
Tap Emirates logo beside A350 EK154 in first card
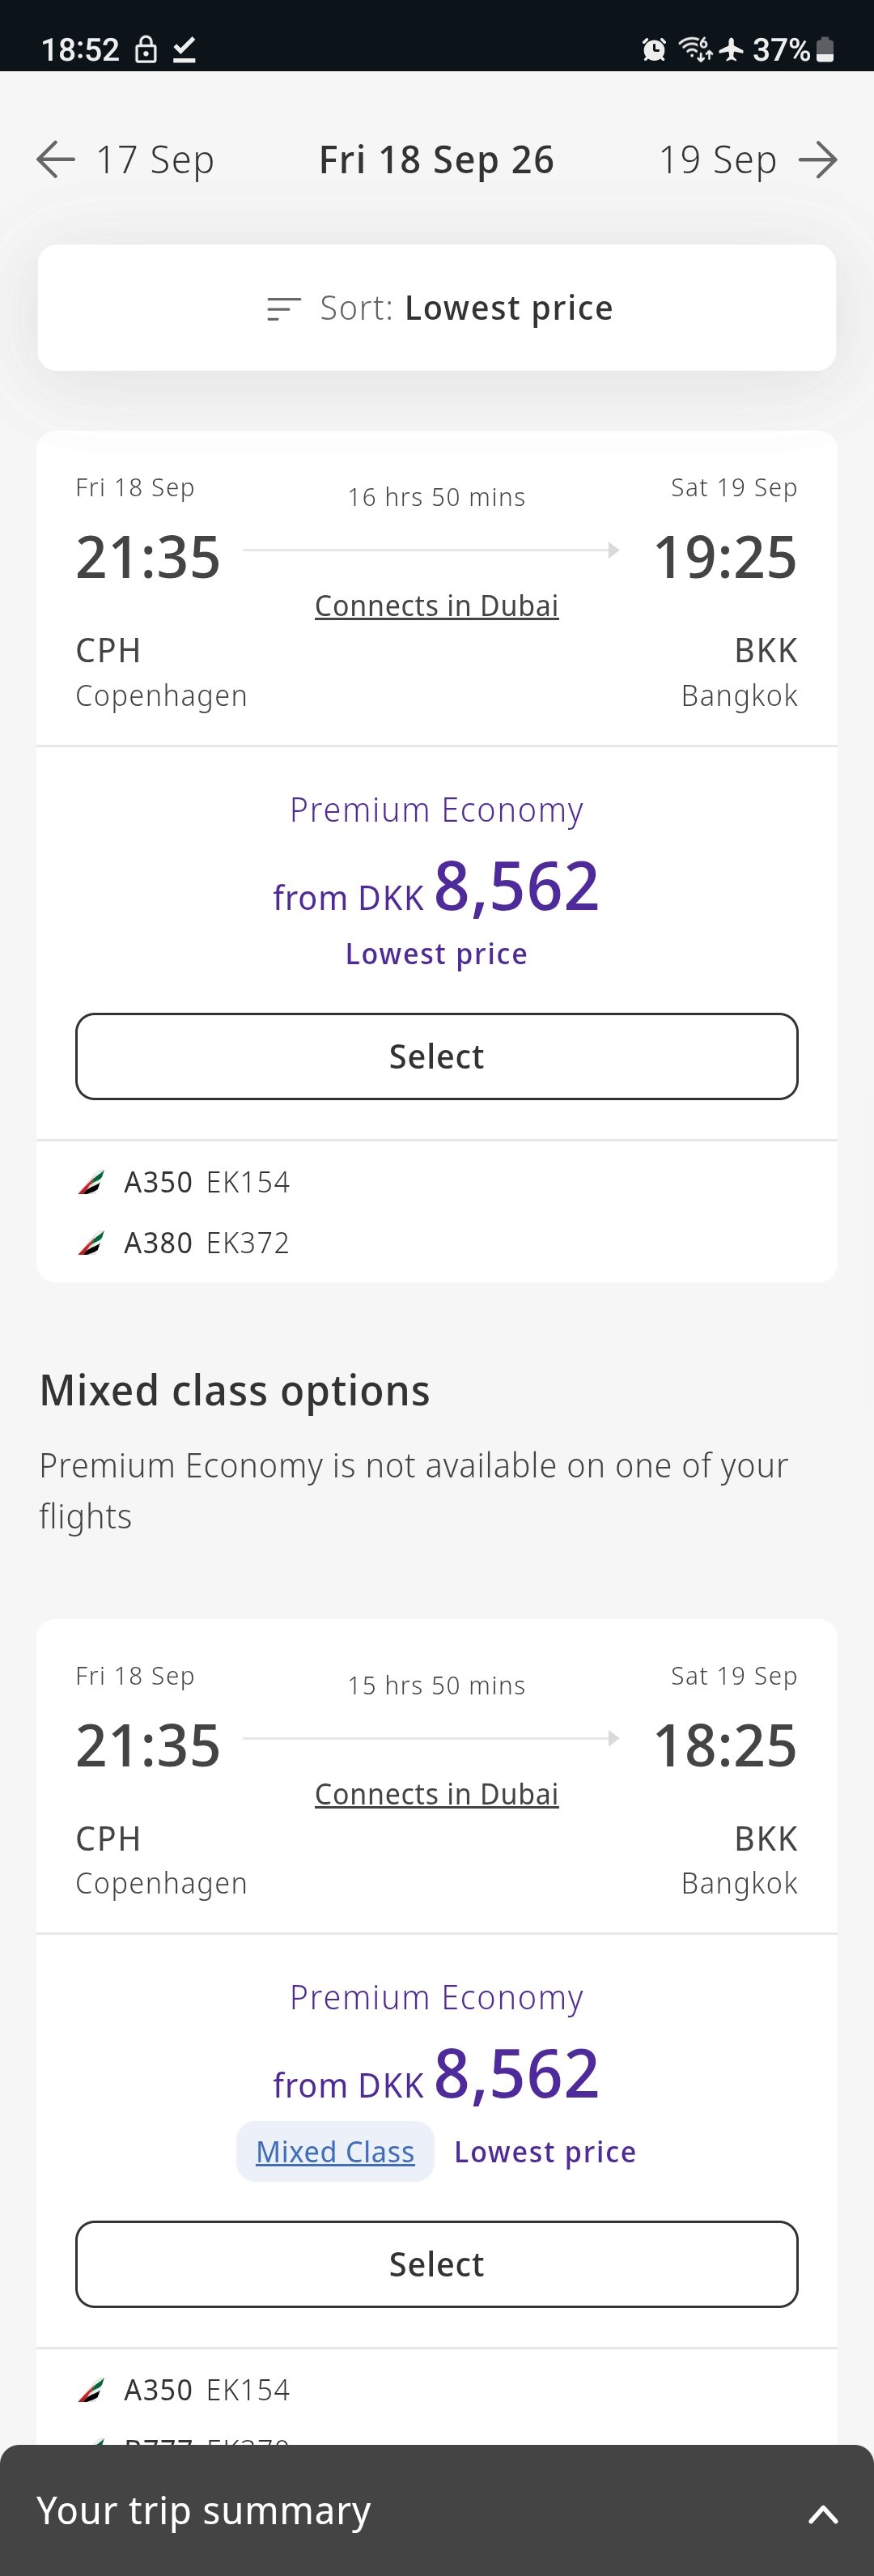(x=91, y=1182)
